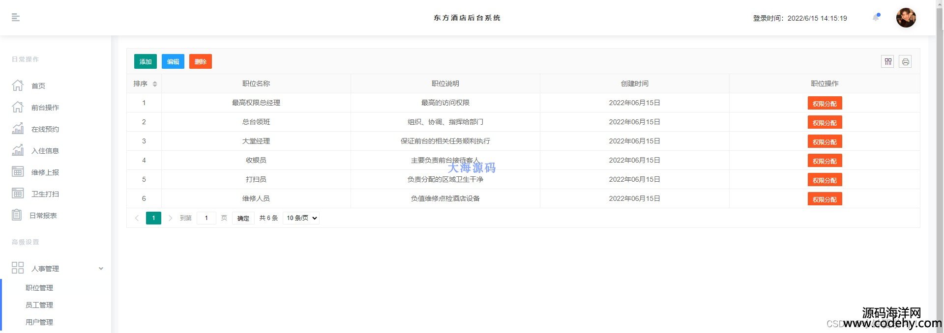Click 权限分配 for 打扫员

[x=825, y=180]
